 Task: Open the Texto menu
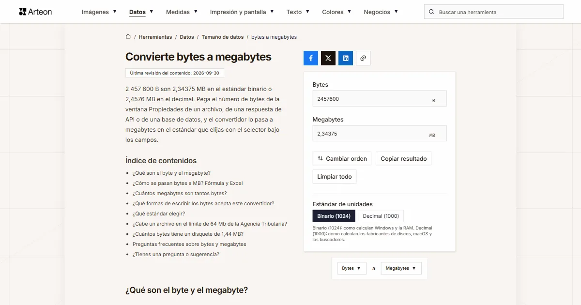click(x=298, y=12)
